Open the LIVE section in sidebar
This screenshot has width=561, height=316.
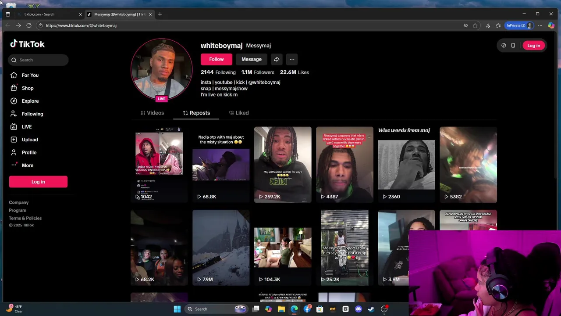[x=27, y=126]
